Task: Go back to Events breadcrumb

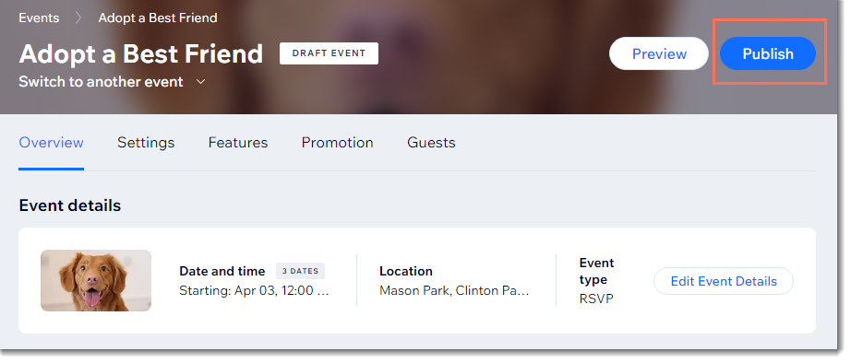Action: pos(39,18)
